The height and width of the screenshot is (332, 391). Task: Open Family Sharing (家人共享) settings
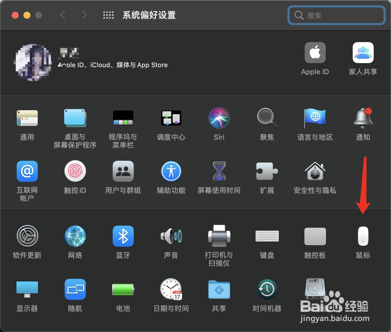pos(363,53)
